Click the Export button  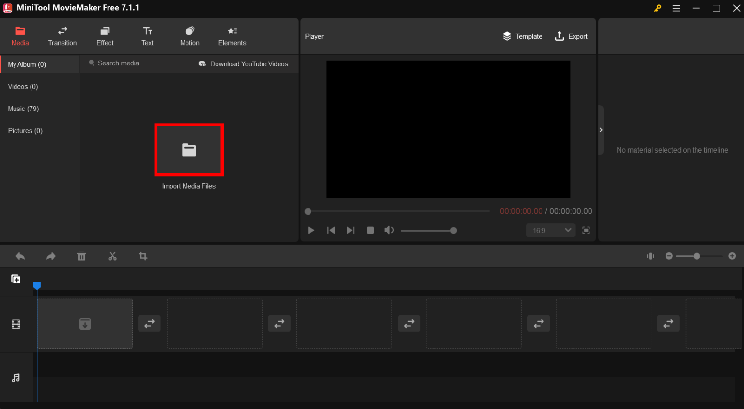(x=572, y=36)
